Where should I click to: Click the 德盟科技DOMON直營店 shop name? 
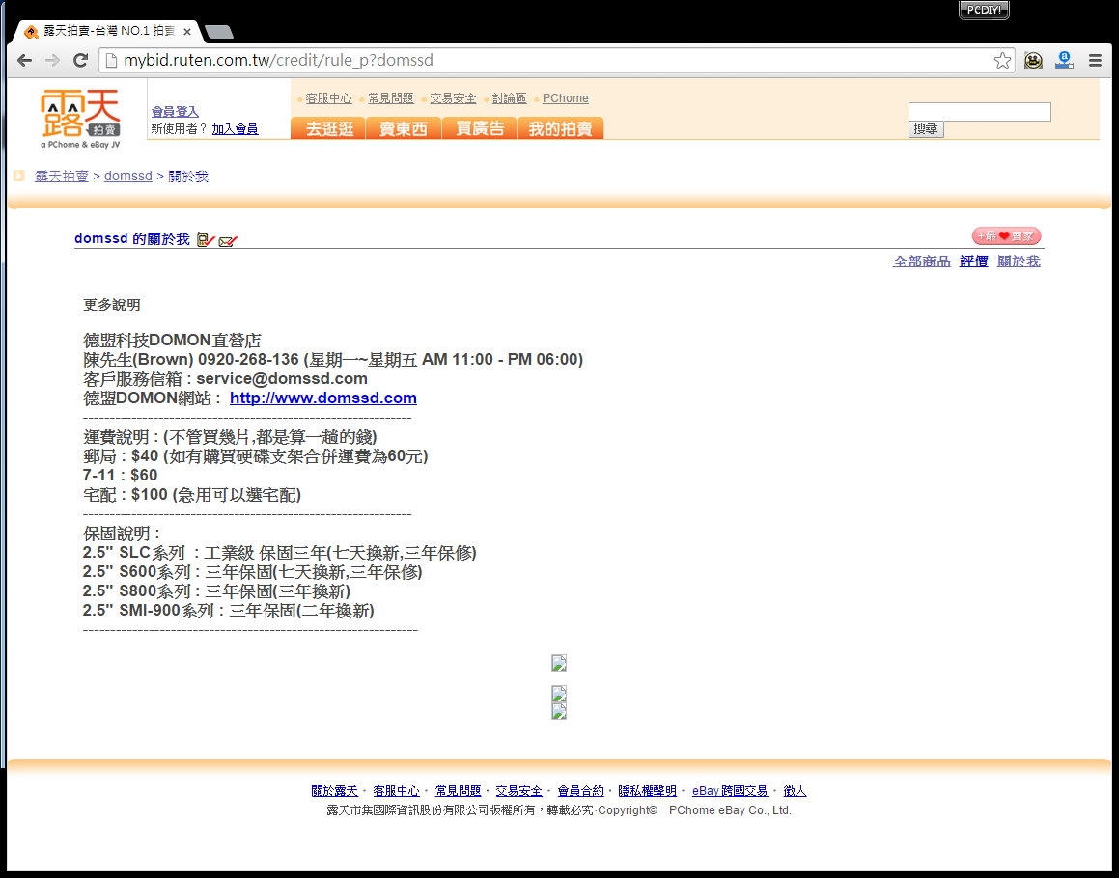(x=172, y=341)
